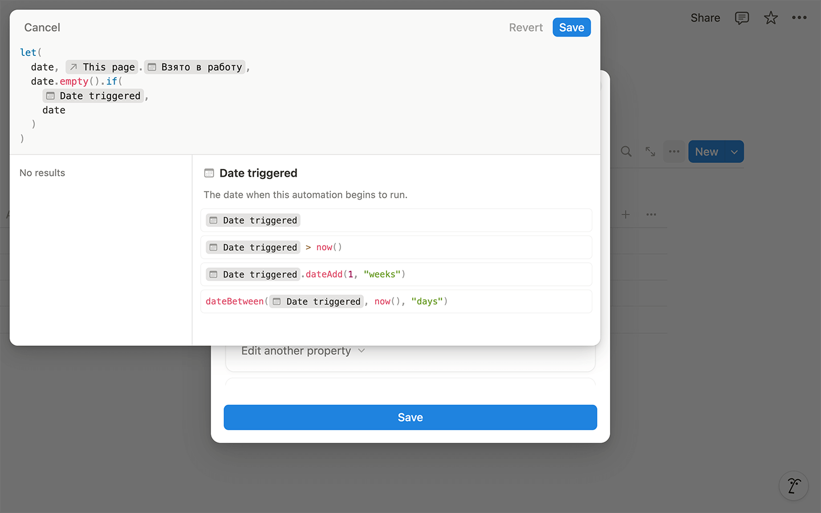This screenshot has height=513, width=821.
Task: Click the wide blue Save automation button
Action: point(410,417)
